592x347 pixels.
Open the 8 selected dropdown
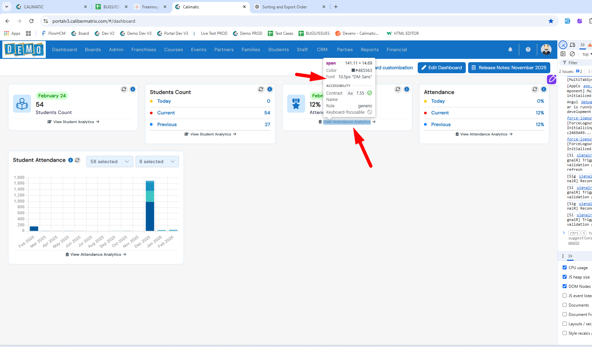point(157,161)
